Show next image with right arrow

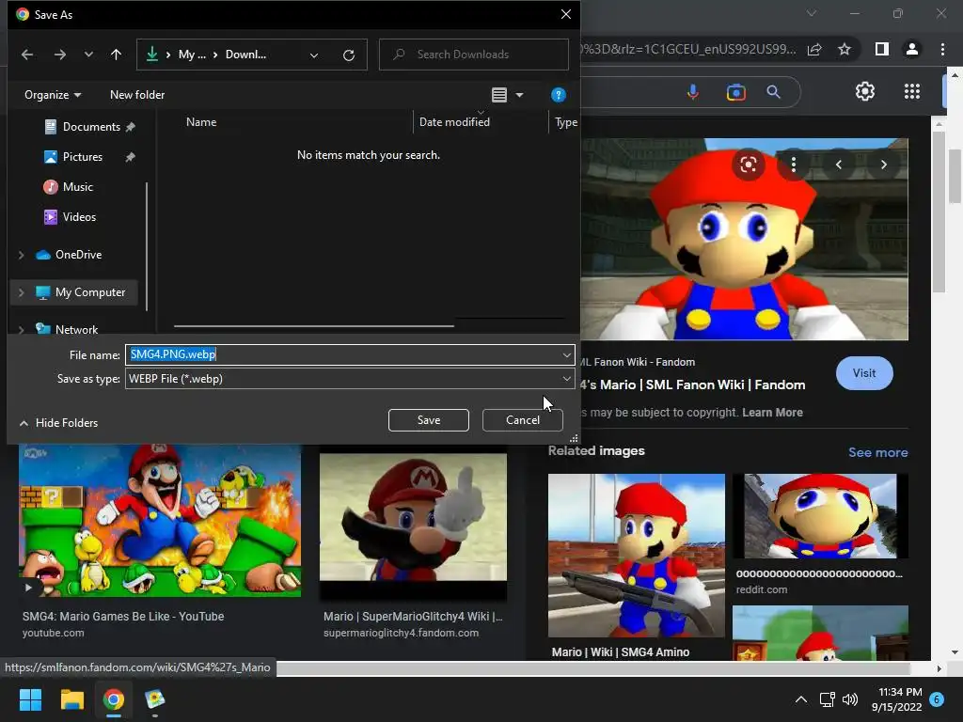pyautogui.click(x=883, y=165)
